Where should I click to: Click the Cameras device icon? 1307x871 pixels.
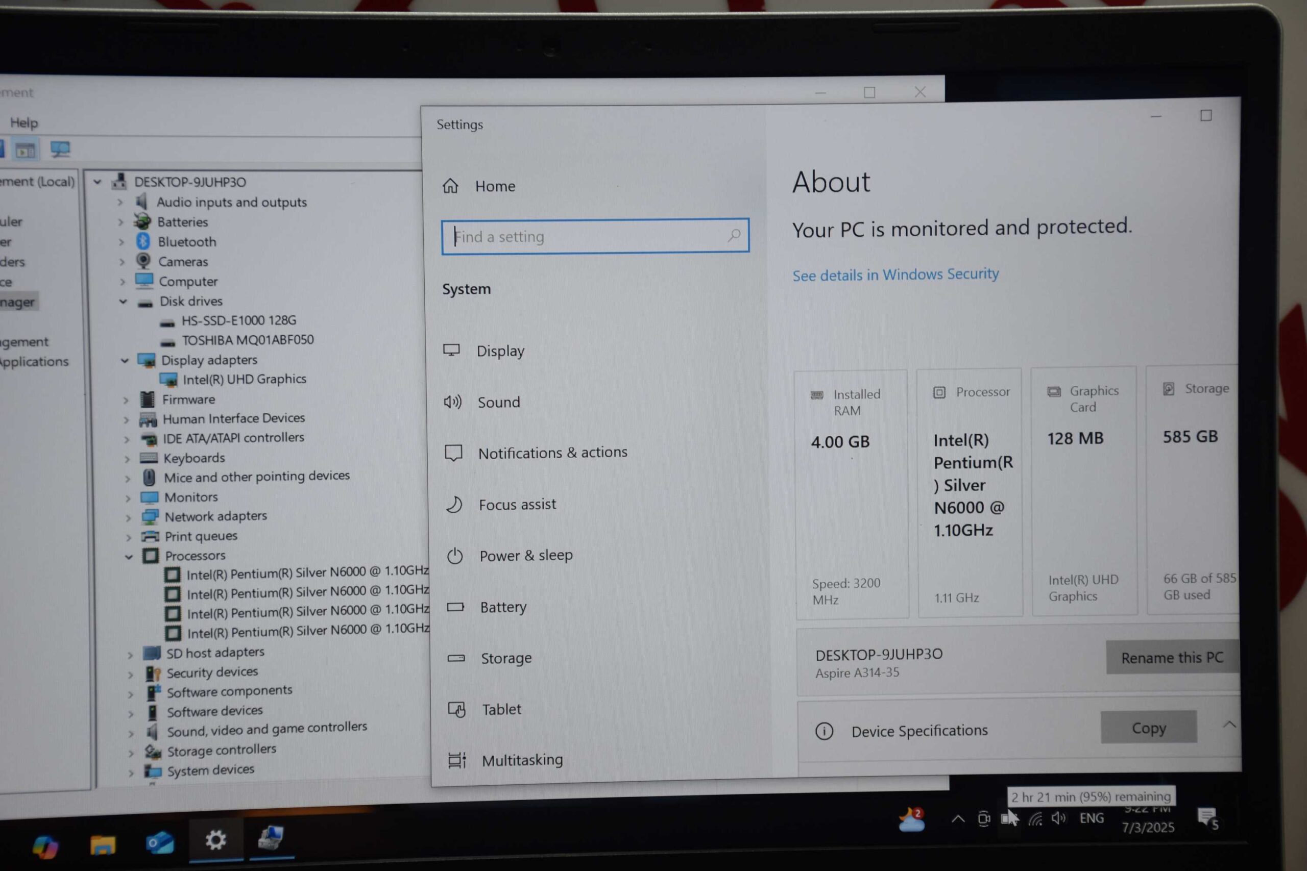coord(143,261)
